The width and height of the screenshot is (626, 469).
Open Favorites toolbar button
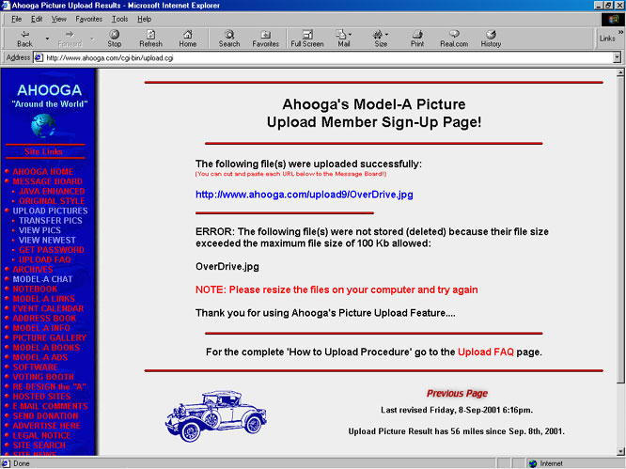click(266, 38)
